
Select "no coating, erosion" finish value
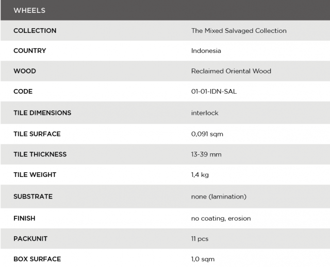(x=221, y=218)
